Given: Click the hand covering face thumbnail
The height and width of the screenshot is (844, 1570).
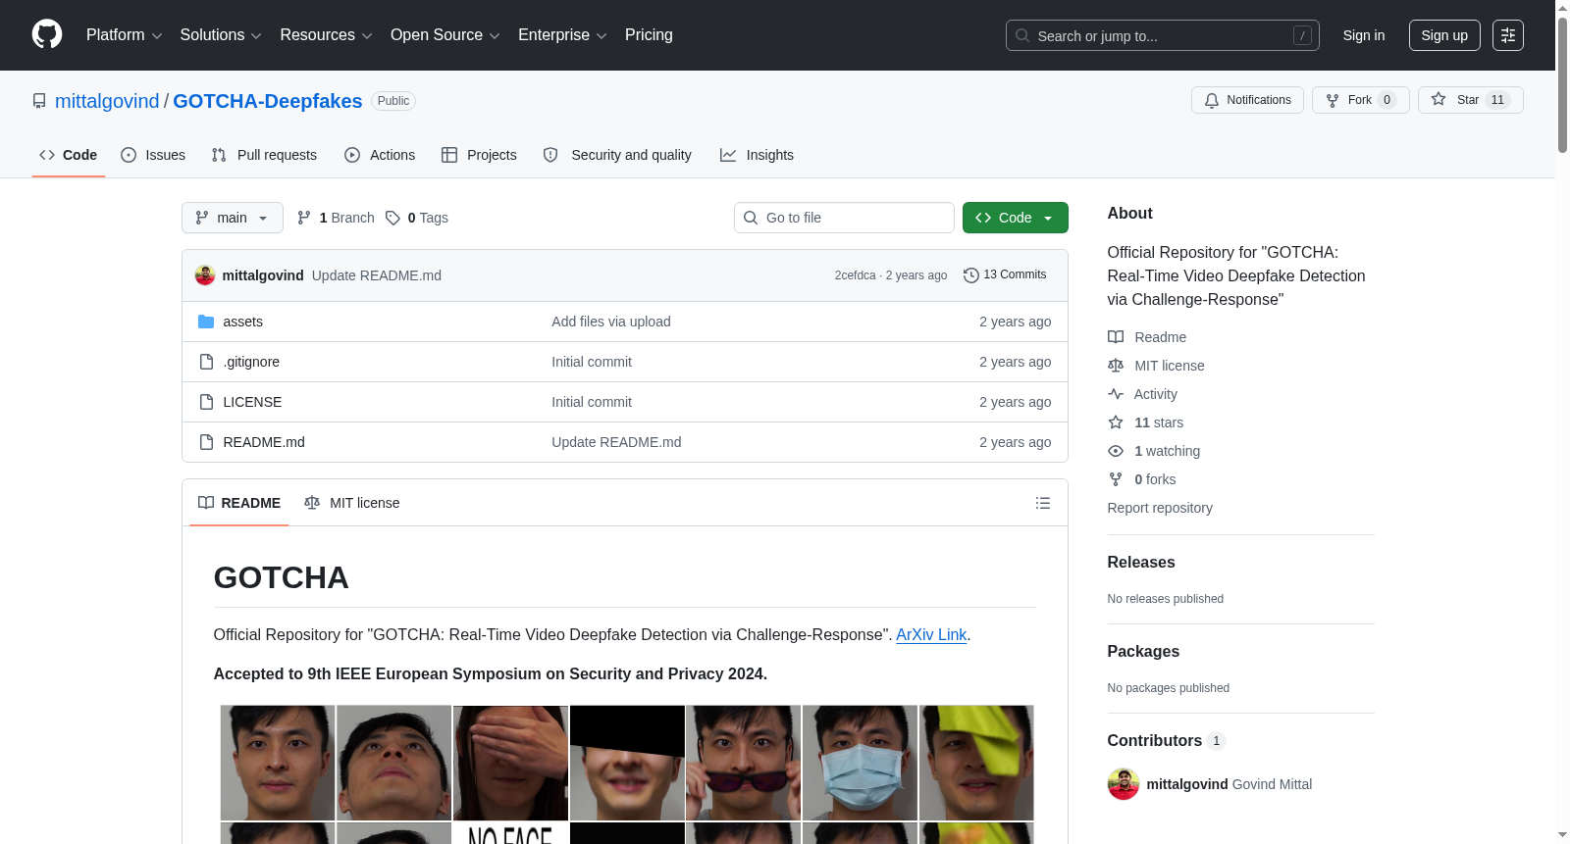Looking at the screenshot, I should coord(510,763).
